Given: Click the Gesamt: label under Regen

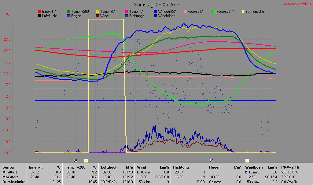Looking at the screenshot, I should tap(215, 182).
